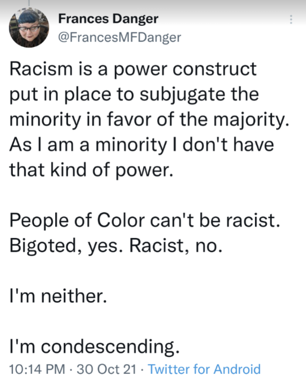Open the Frances Danger display name

(108, 19)
